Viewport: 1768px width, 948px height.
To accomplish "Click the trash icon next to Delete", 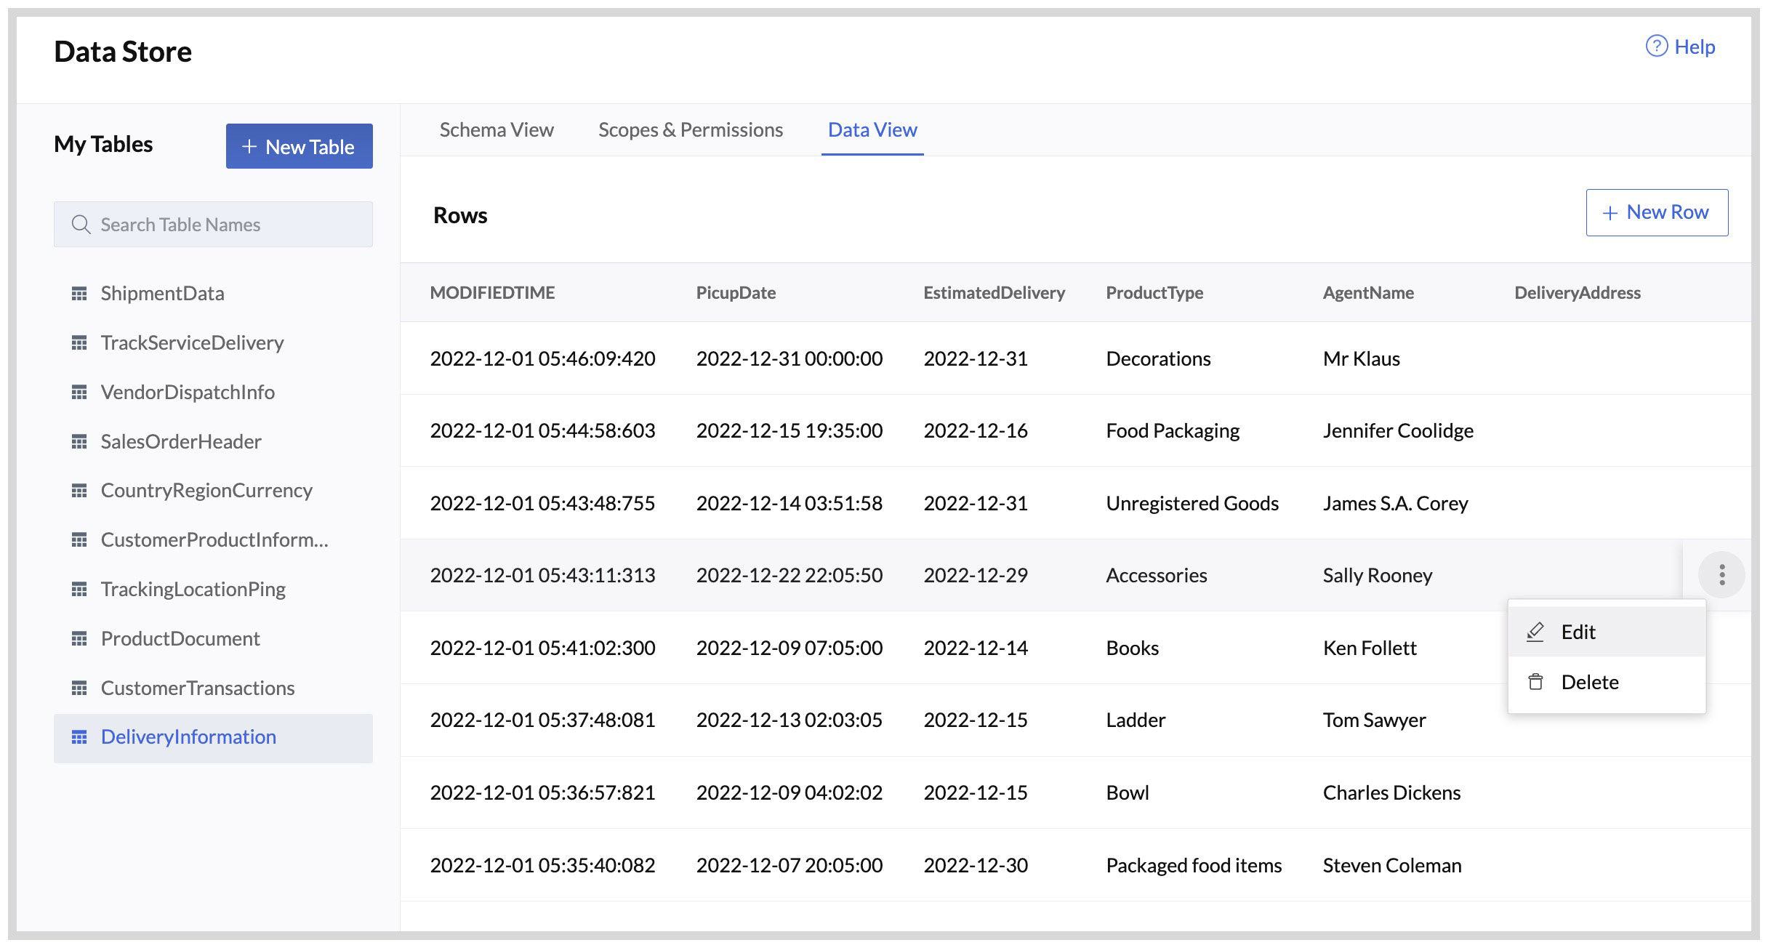I will [1536, 682].
